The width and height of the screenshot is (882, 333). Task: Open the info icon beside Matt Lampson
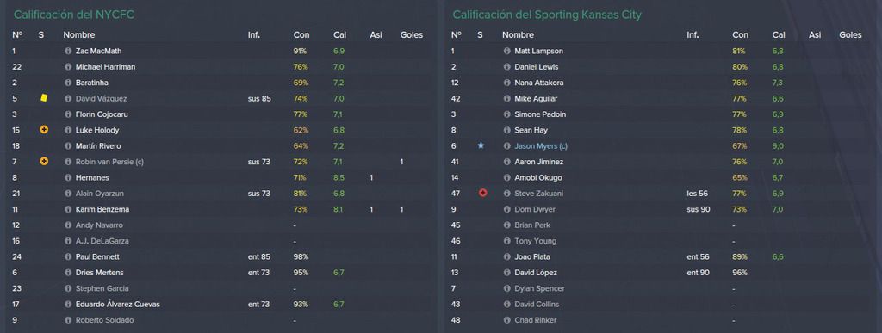507,51
